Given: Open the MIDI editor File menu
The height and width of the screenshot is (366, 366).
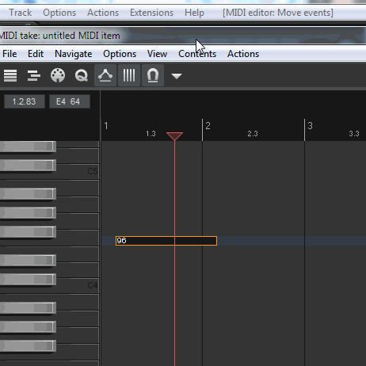Looking at the screenshot, I should coord(10,54).
